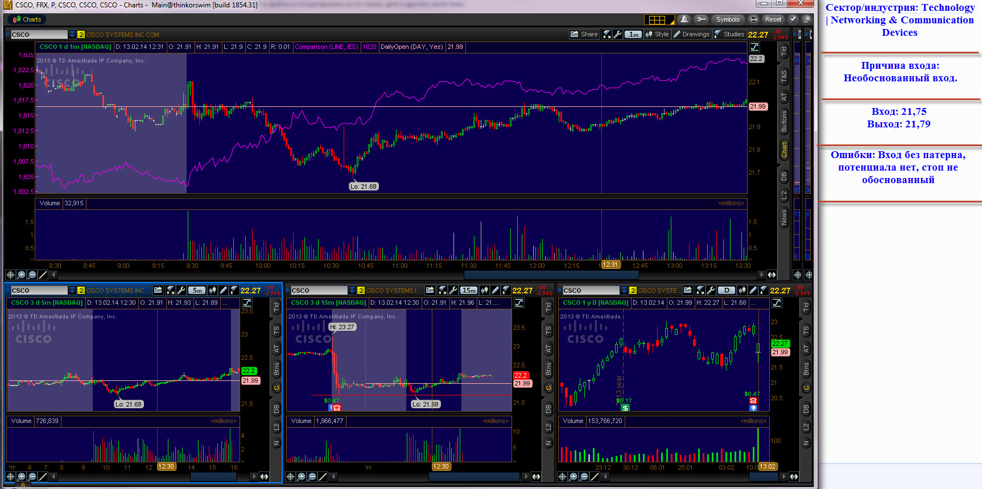982x489 pixels.
Task: Switch to the News side tab
Action: [x=784, y=217]
